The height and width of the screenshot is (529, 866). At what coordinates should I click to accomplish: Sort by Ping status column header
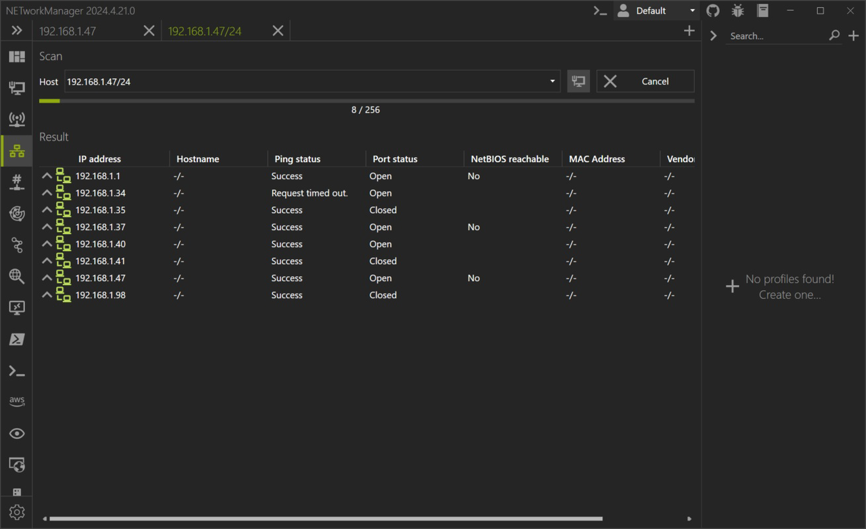coord(297,159)
